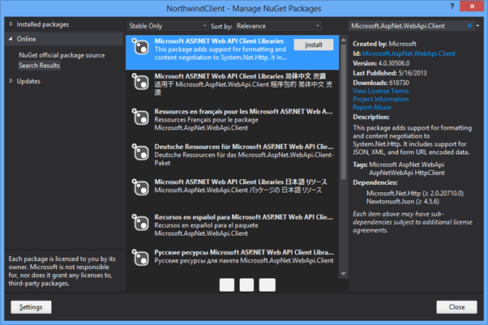
Task: Select Search Results in the left pane
Action: pos(40,65)
